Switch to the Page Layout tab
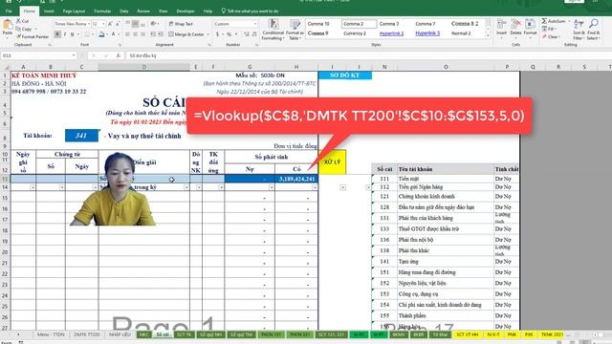This screenshot has height=344, width=612. (x=74, y=11)
